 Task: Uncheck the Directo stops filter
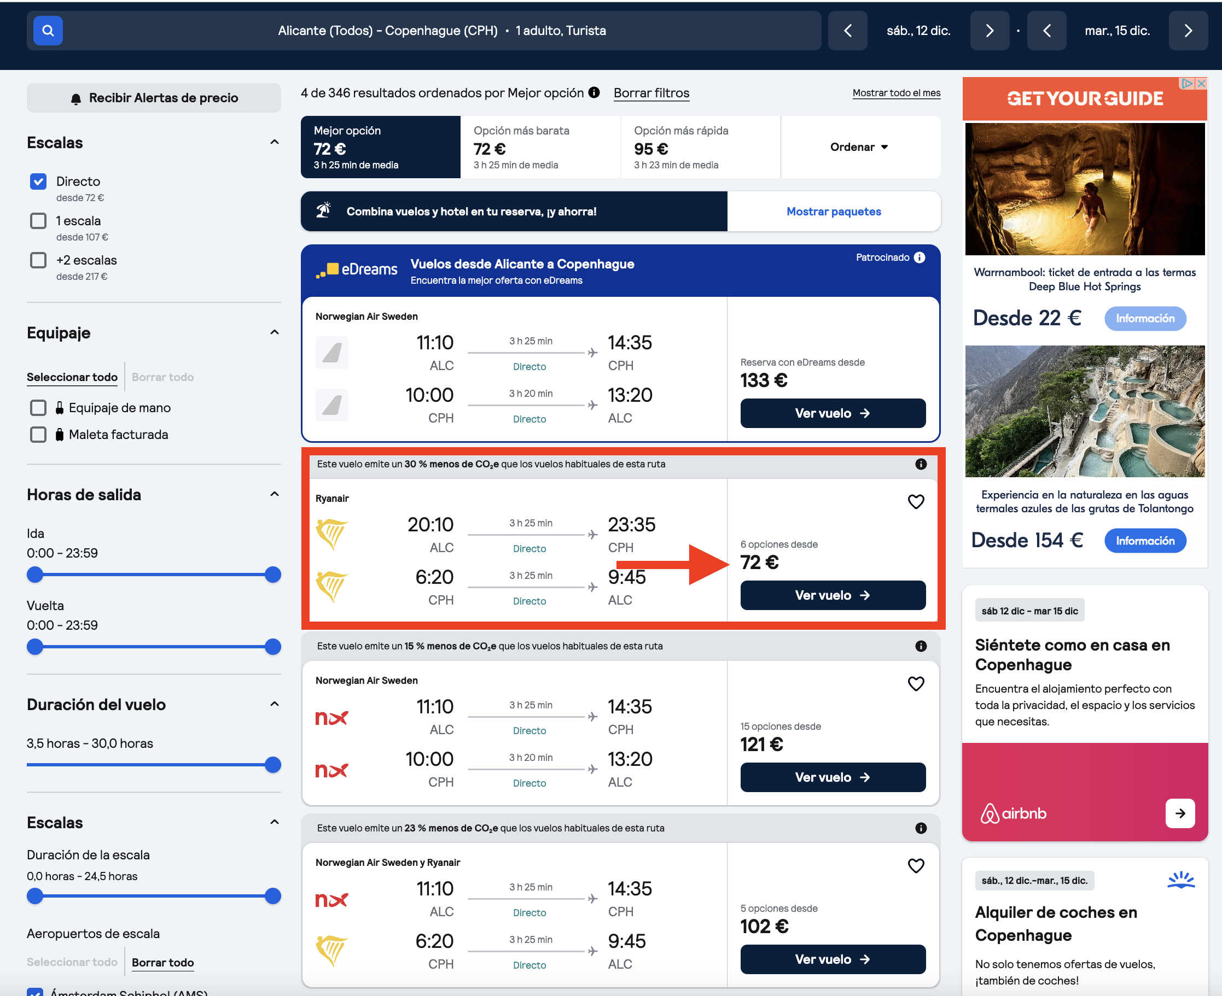pos(38,181)
